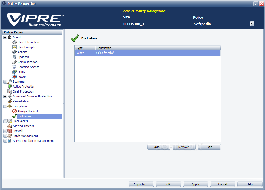Click the User Interaction icon

point(15,42)
